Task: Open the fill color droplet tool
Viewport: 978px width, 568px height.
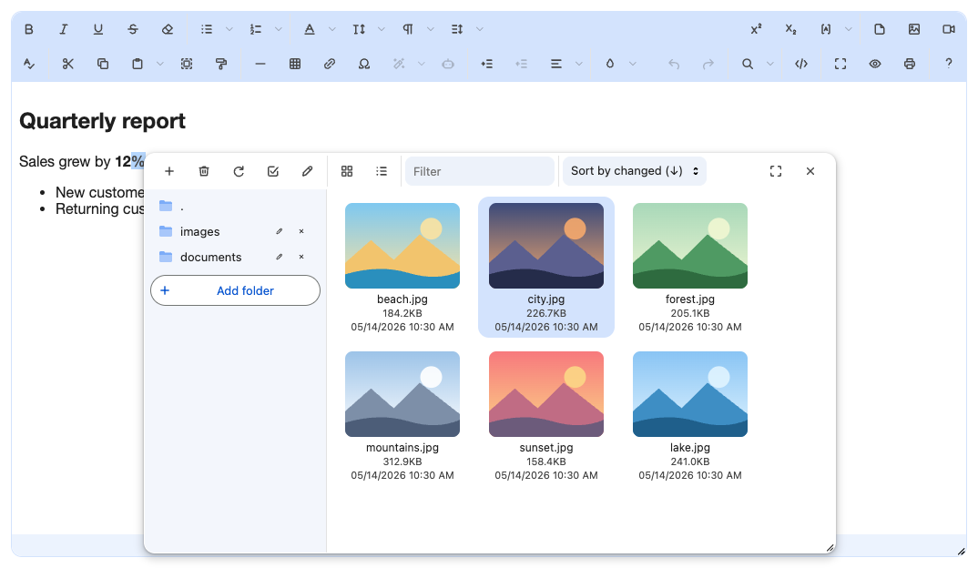Action: tap(610, 64)
